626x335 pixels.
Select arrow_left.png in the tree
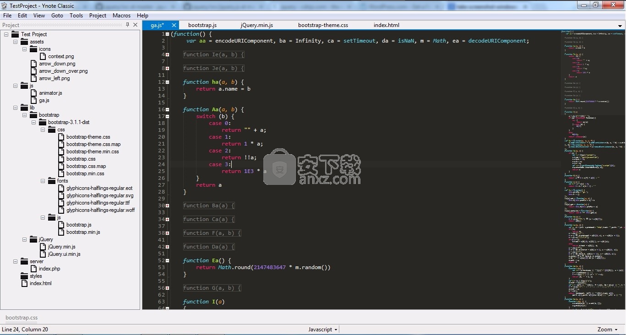54,78
